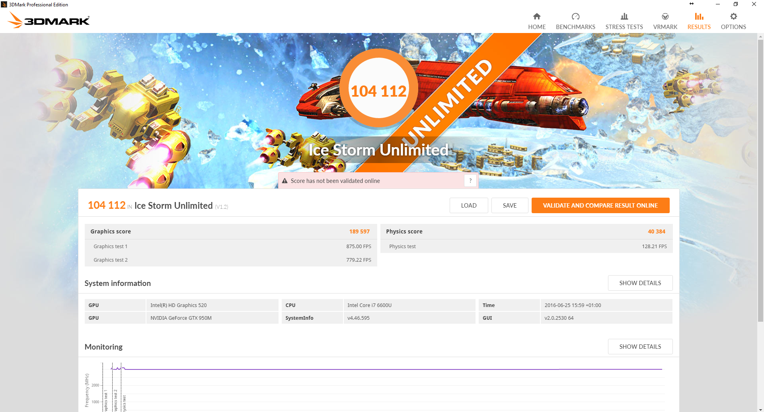
Task: Click the Physics score value 40 384
Action: click(656, 231)
